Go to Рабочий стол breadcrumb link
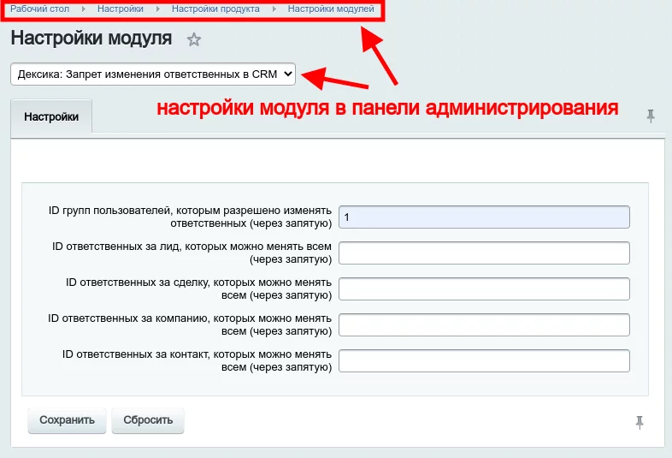Viewport: 672px width, 458px height. coord(39,9)
